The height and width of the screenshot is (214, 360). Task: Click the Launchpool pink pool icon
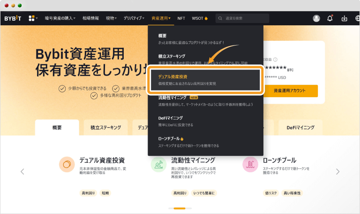tap(250, 164)
